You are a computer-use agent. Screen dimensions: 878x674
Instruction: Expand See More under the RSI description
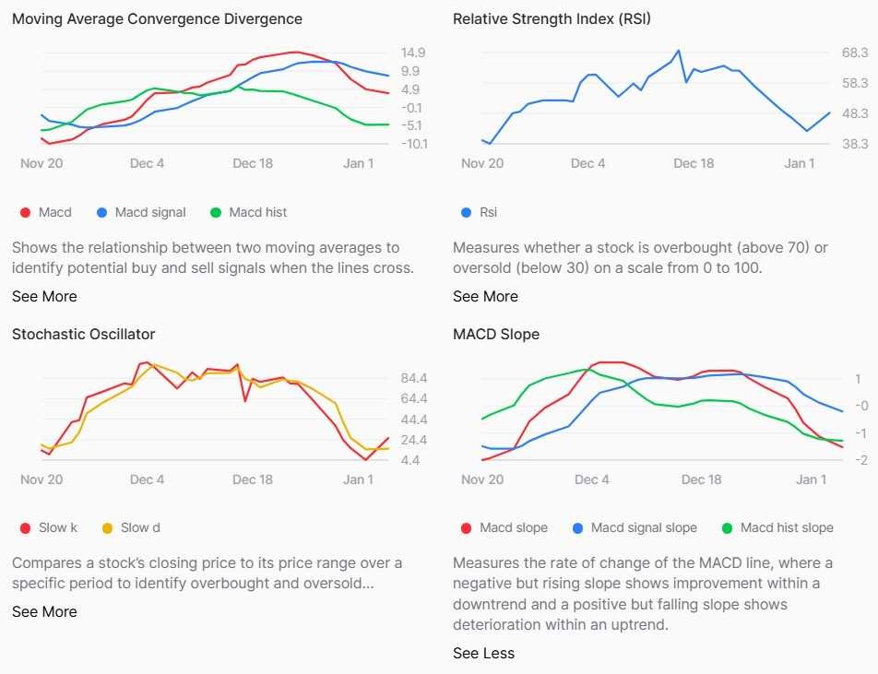pos(485,296)
